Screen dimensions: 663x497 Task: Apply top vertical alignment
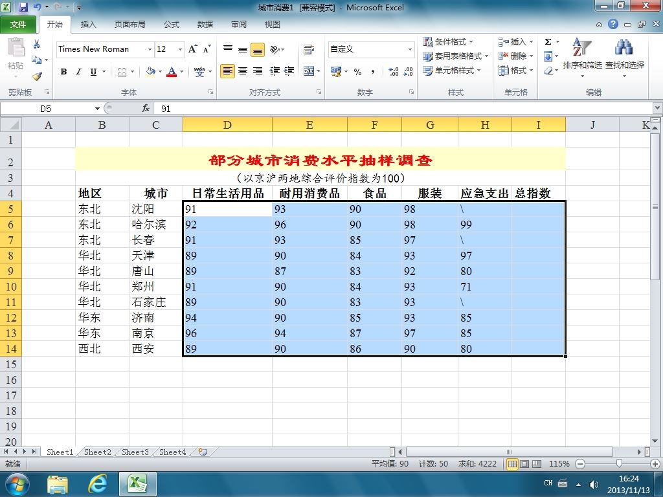pos(228,49)
